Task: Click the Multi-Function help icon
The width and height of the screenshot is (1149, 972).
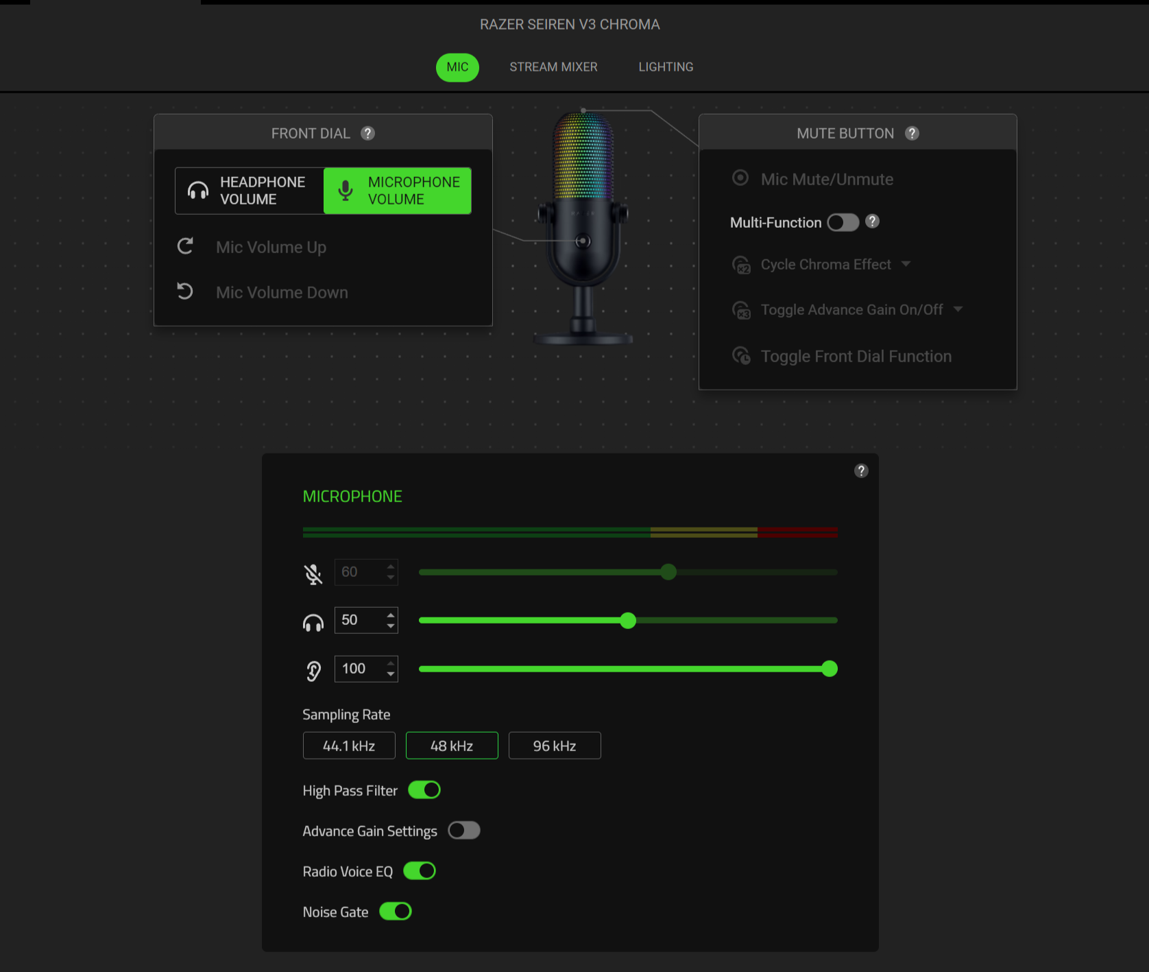Action: click(872, 222)
